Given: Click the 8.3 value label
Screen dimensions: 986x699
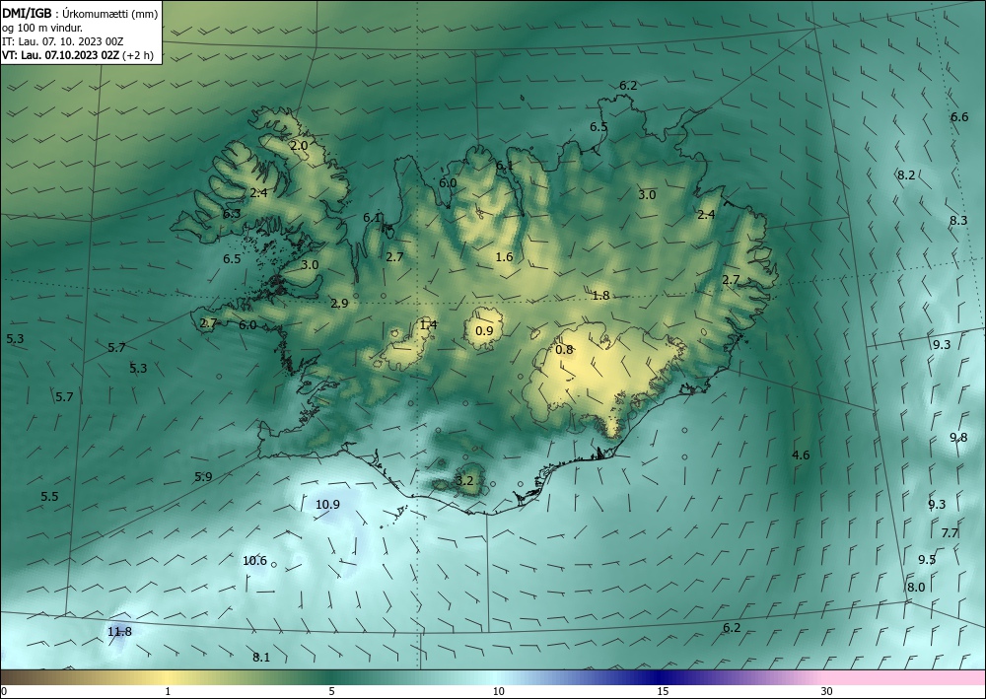Looking at the screenshot, I should pyautogui.click(x=959, y=221).
